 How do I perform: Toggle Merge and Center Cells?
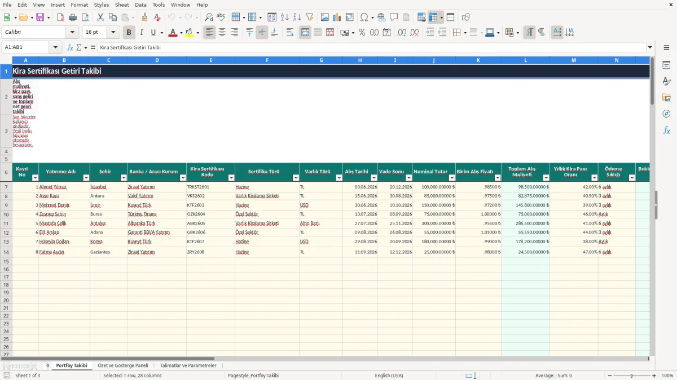[305, 33]
